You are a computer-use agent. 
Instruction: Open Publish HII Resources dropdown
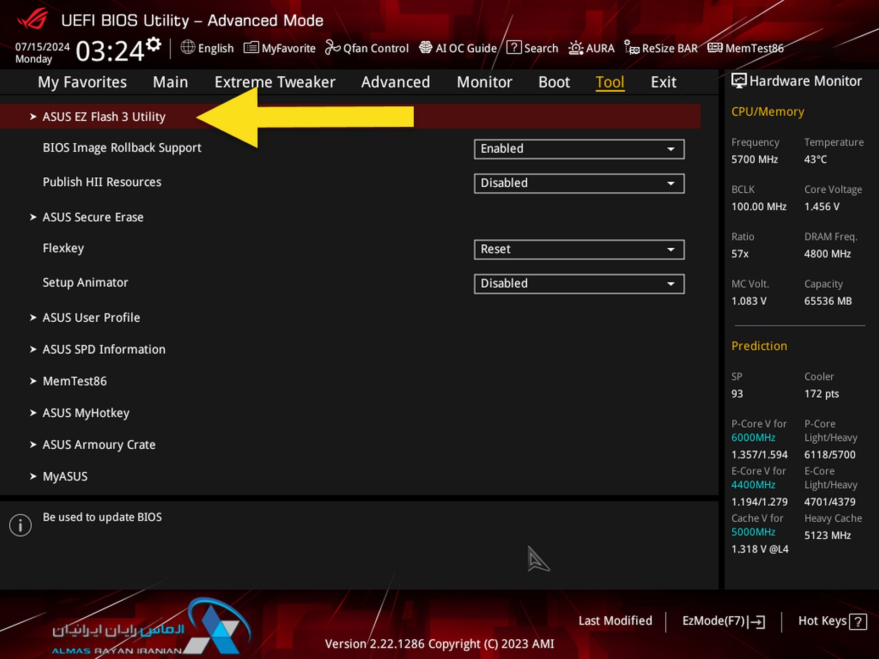point(579,183)
